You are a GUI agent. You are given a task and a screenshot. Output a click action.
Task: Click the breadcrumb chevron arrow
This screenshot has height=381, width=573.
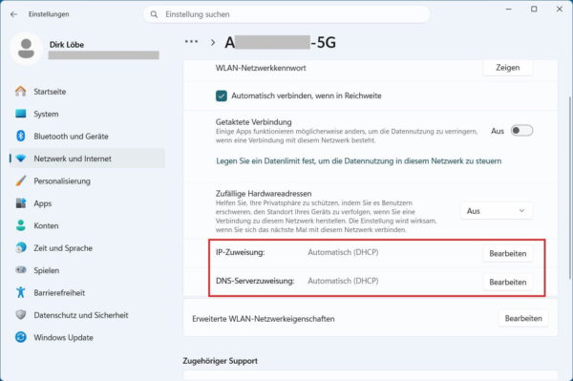[x=213, y=42]
